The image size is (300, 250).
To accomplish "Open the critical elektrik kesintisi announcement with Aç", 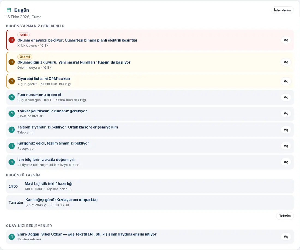I will click(x=286, y=40).
